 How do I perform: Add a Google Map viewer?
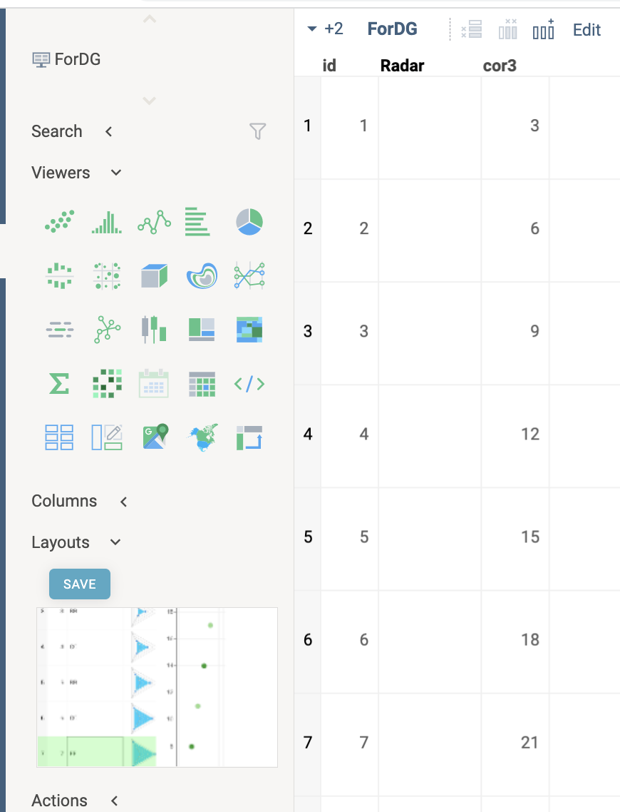[155, 437]
